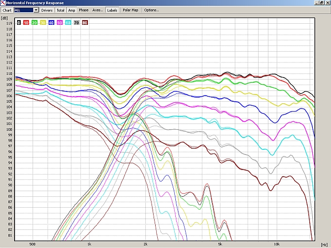Click the 100 dB axis value

[9, 130]
